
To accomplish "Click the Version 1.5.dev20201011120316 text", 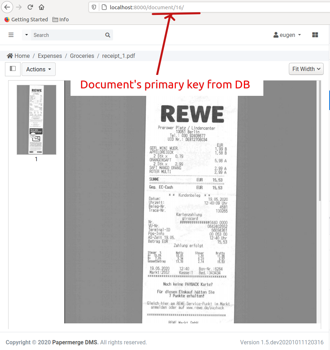I will pyautogui.click(x=282, y=342).
